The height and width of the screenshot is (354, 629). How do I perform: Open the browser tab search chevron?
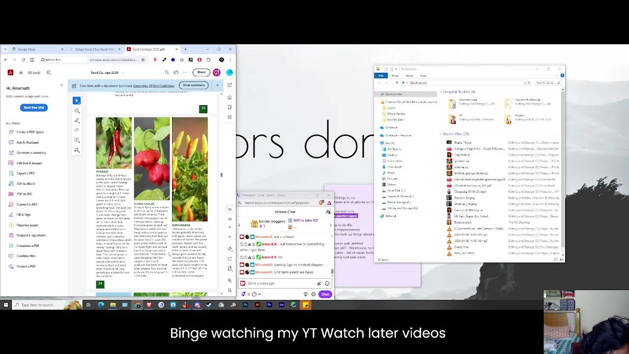click(x=4, y=49)
